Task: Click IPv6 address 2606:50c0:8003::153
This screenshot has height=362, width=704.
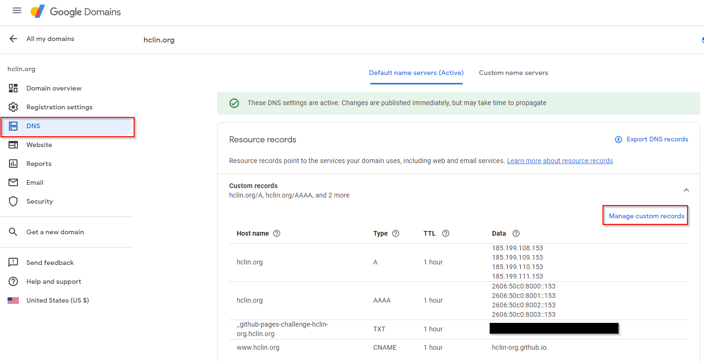Action: point(524,314)
